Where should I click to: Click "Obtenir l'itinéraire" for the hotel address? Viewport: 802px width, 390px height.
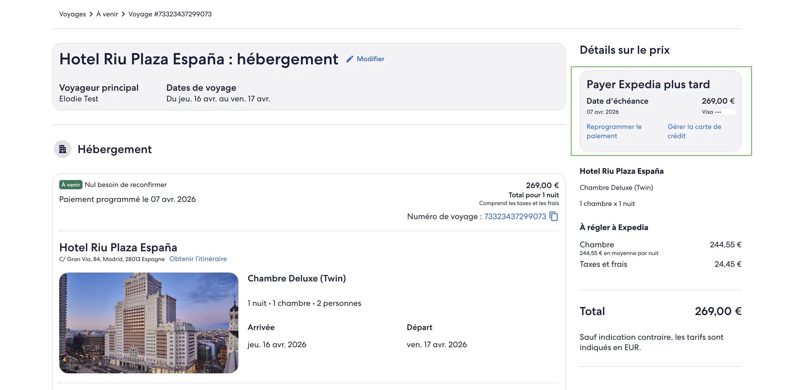coord(198,259)
